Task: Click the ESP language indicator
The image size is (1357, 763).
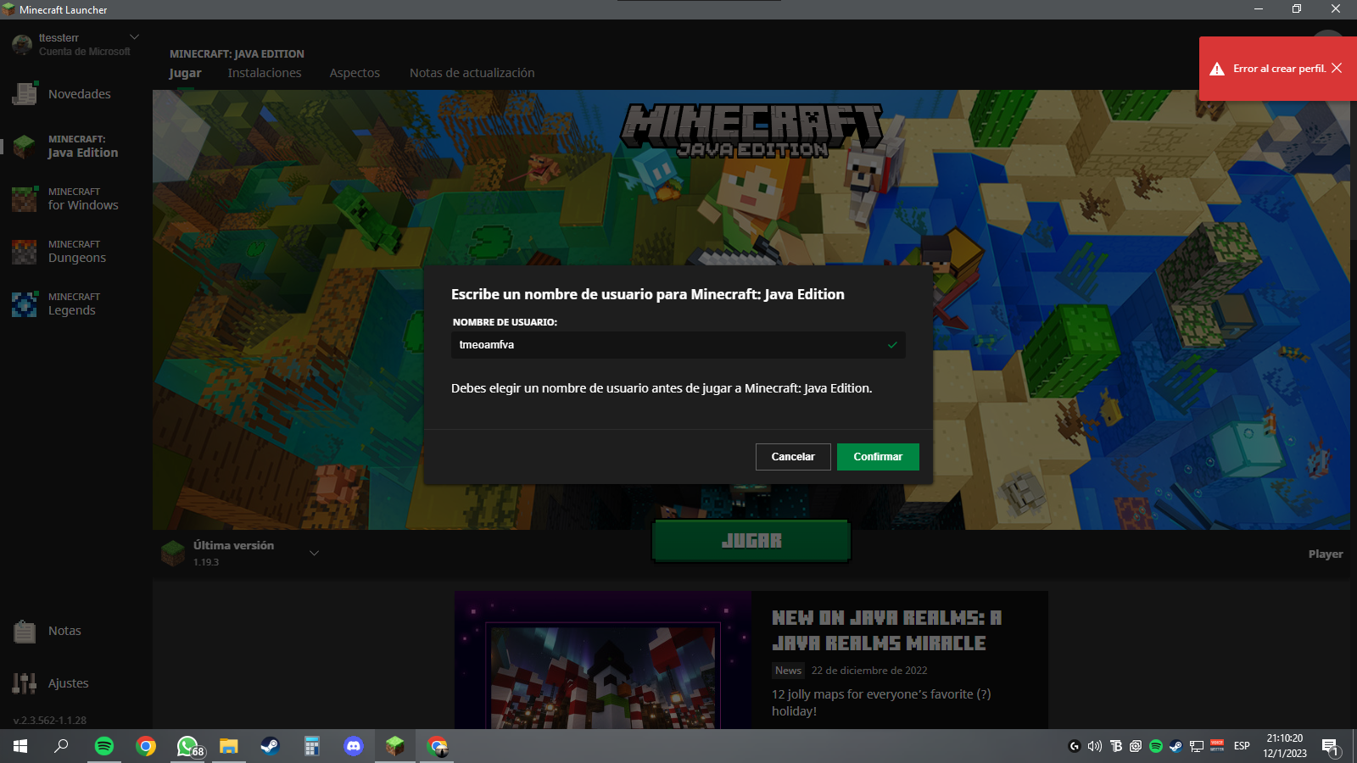Action: (x=1242, y=746)
